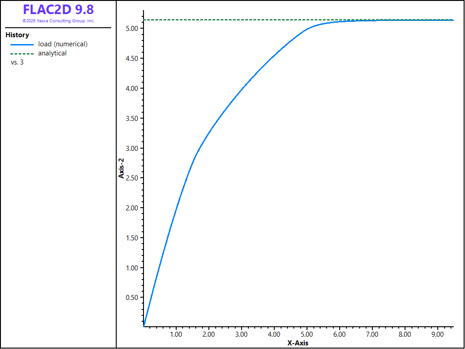Click the 0.50 tick label on Axis-2

133,298
